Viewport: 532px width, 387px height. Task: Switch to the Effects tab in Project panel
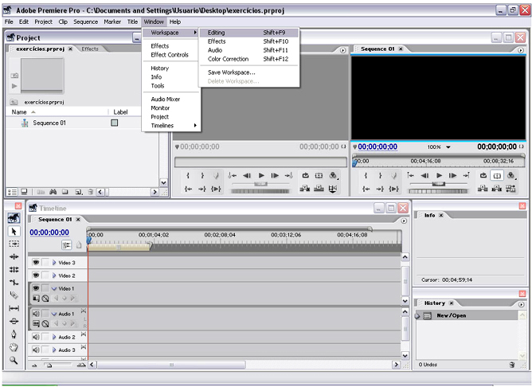pyautogui.click(x=90, y=49)
